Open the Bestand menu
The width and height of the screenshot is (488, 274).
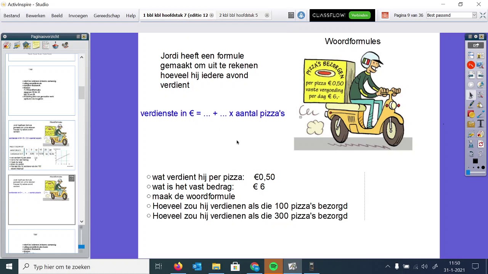click(11, 16)
